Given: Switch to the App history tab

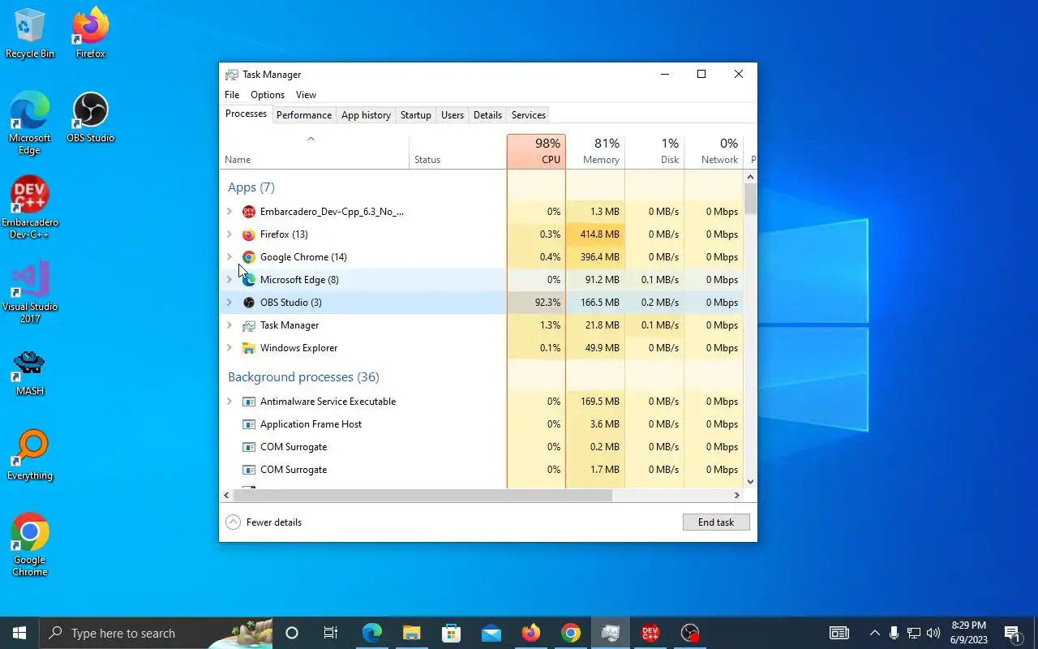Looking at the screenshot, I should 366,115.
